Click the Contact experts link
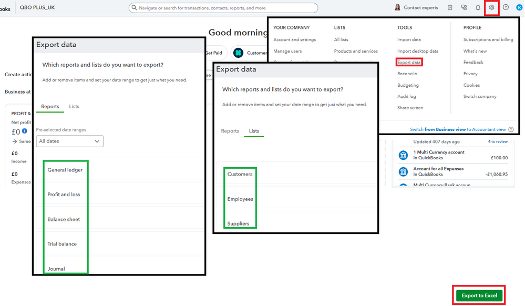The width and height of the screenshot is (525, 306). click(x=420, y=7)
